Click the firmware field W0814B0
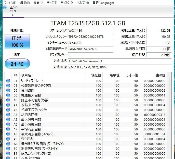 click(90, 31)
